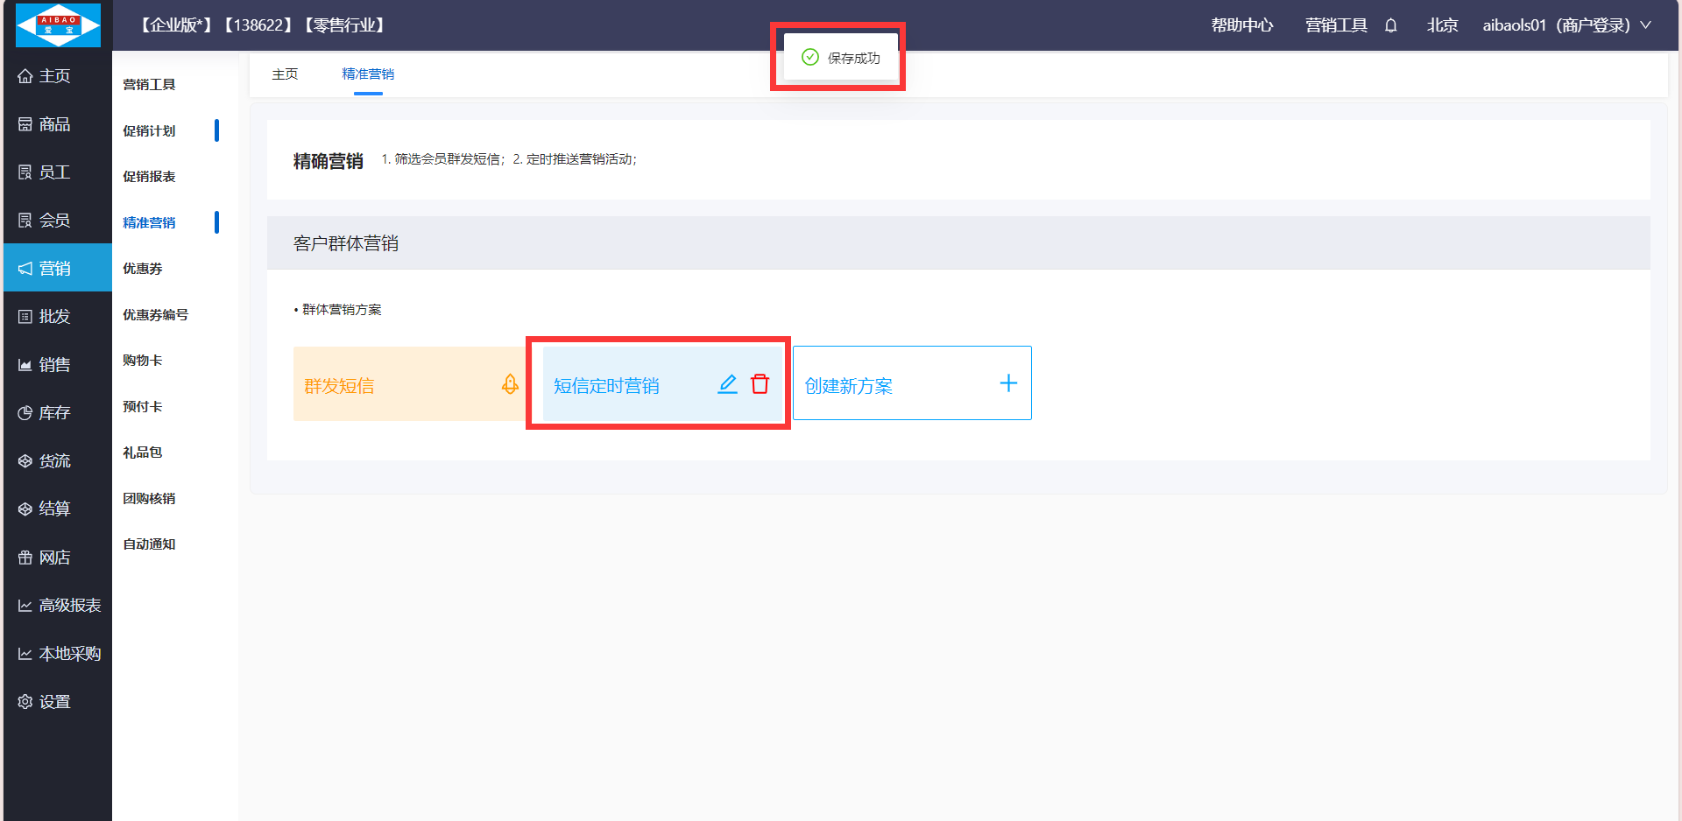The image size is (1682, 821).
Task: Open 设置 in the left sidebar
Action: (x=54, y=702)
